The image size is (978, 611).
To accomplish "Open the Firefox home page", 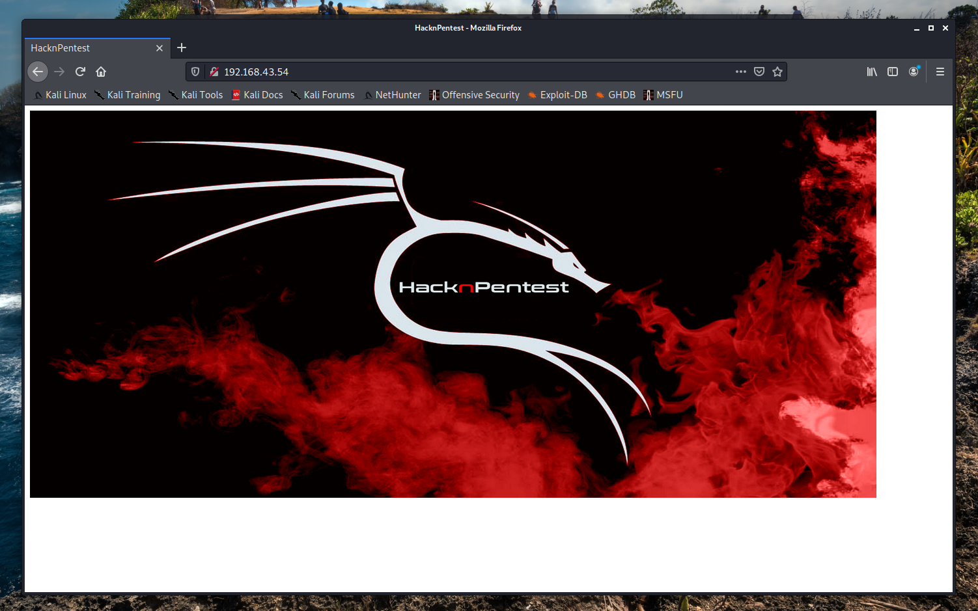I will click(101, 72).
